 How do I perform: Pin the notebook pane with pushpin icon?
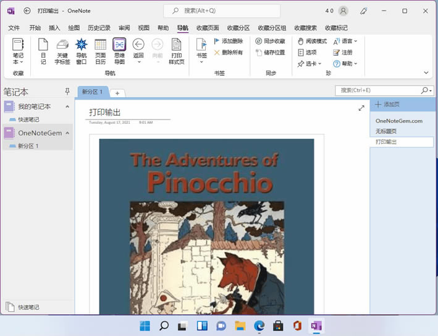[x=67, y=92]
